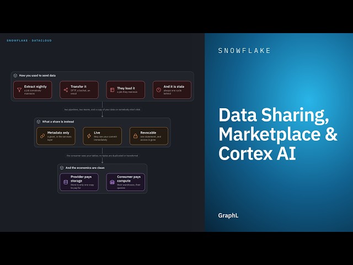Viewport: 353px width, 265px height.
Task: Click the 'a job they maintain' subtitle
Action: [127, 92]
